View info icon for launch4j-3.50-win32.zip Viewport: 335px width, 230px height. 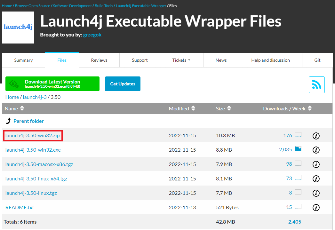[316, 136]
